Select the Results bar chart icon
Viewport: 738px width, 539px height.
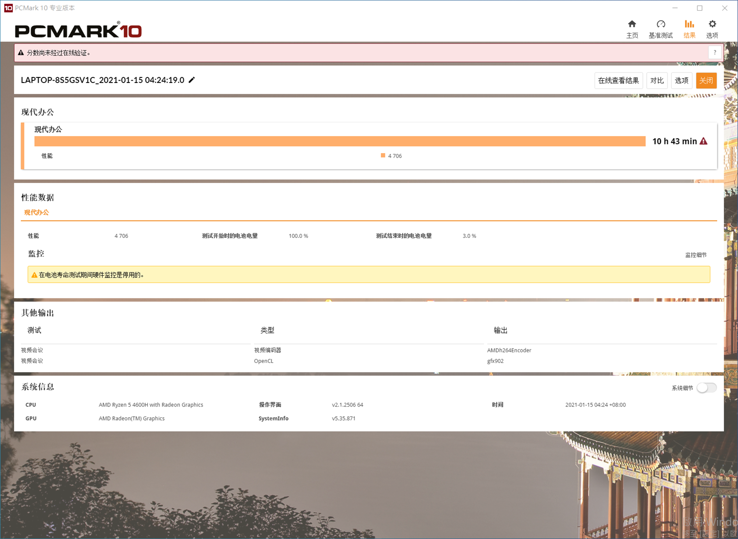click(689, 24)
